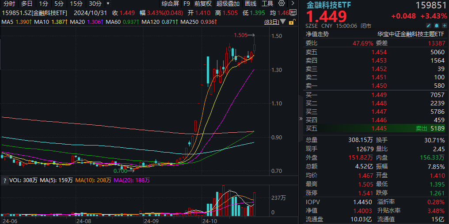Click 华宝中证金融科技主题ETF fund name
The image size is (449, 224).
411,34
